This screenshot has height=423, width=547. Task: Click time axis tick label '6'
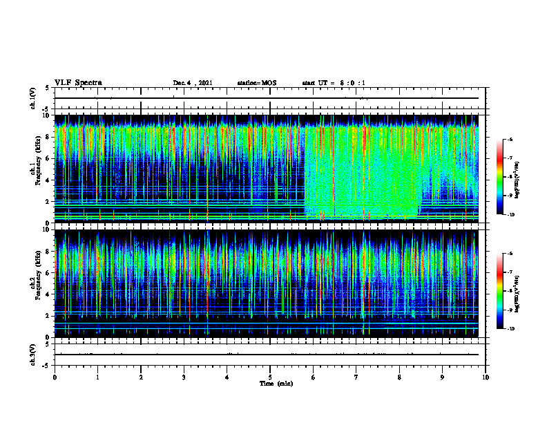[x=314, y=377]
